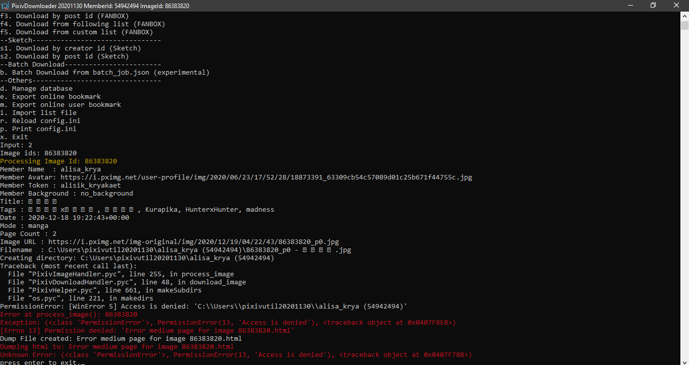Click red 'Error at process_image(): 86383820' line
This screenshot has width=689, height=365.
tap(69, 315)
